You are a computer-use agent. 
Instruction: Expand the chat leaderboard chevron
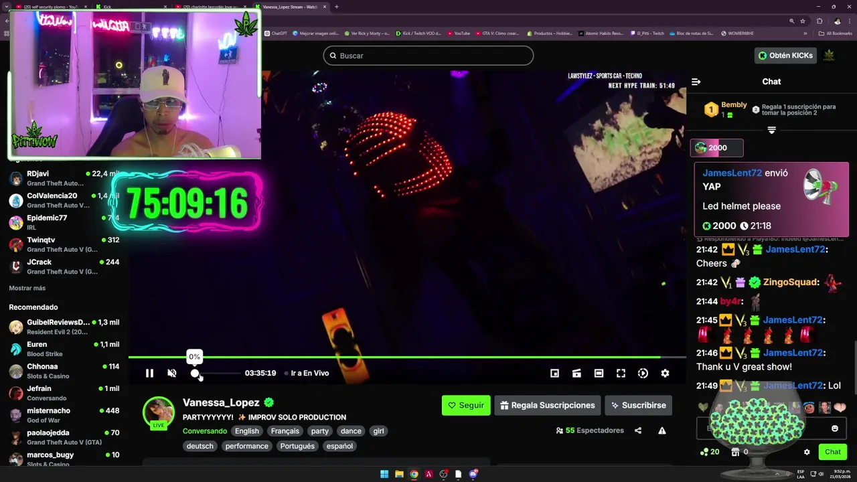point(771,130)
